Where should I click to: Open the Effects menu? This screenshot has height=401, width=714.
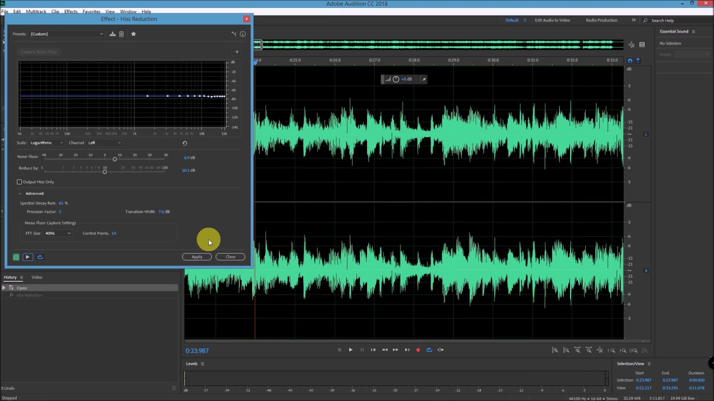pos(71,11)
